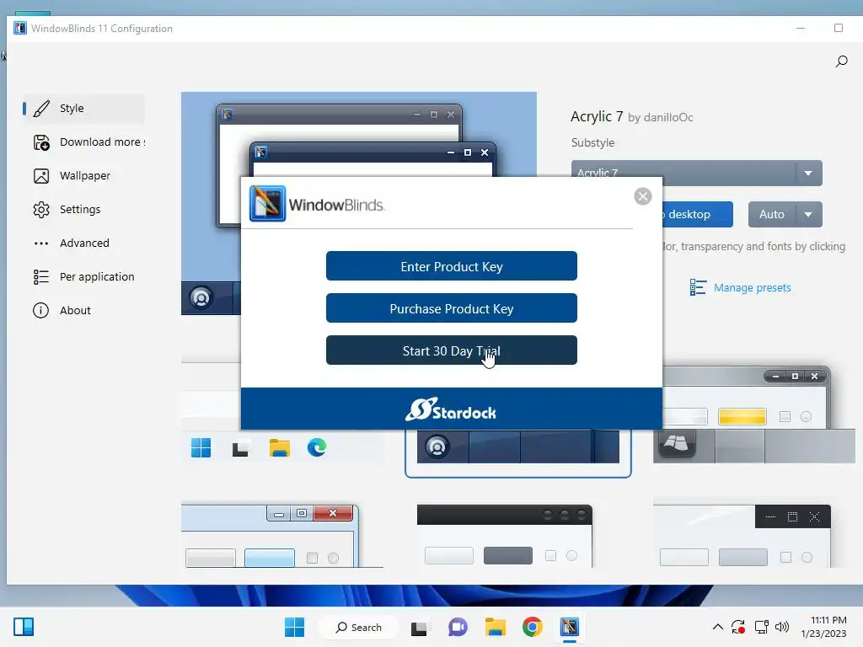Click the network tray icon

pos(762,627)
